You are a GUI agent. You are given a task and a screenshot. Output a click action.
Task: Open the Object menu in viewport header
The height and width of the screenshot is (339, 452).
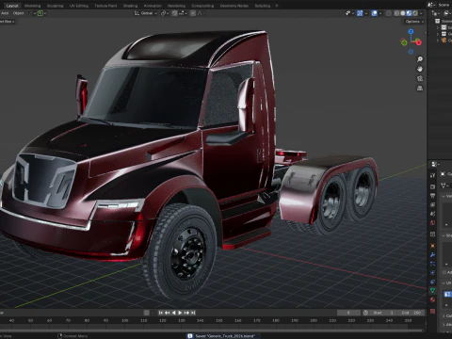[18, 13]
